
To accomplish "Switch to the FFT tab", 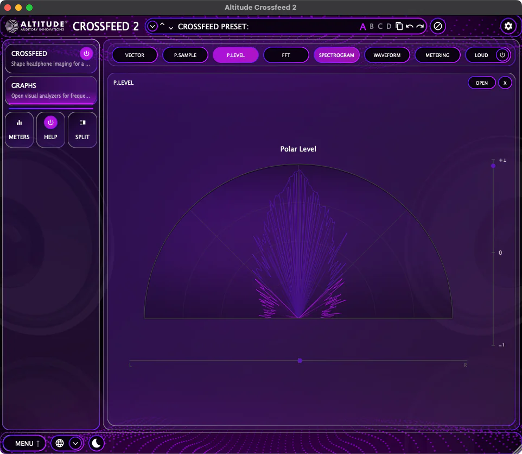I will point(286,55).
